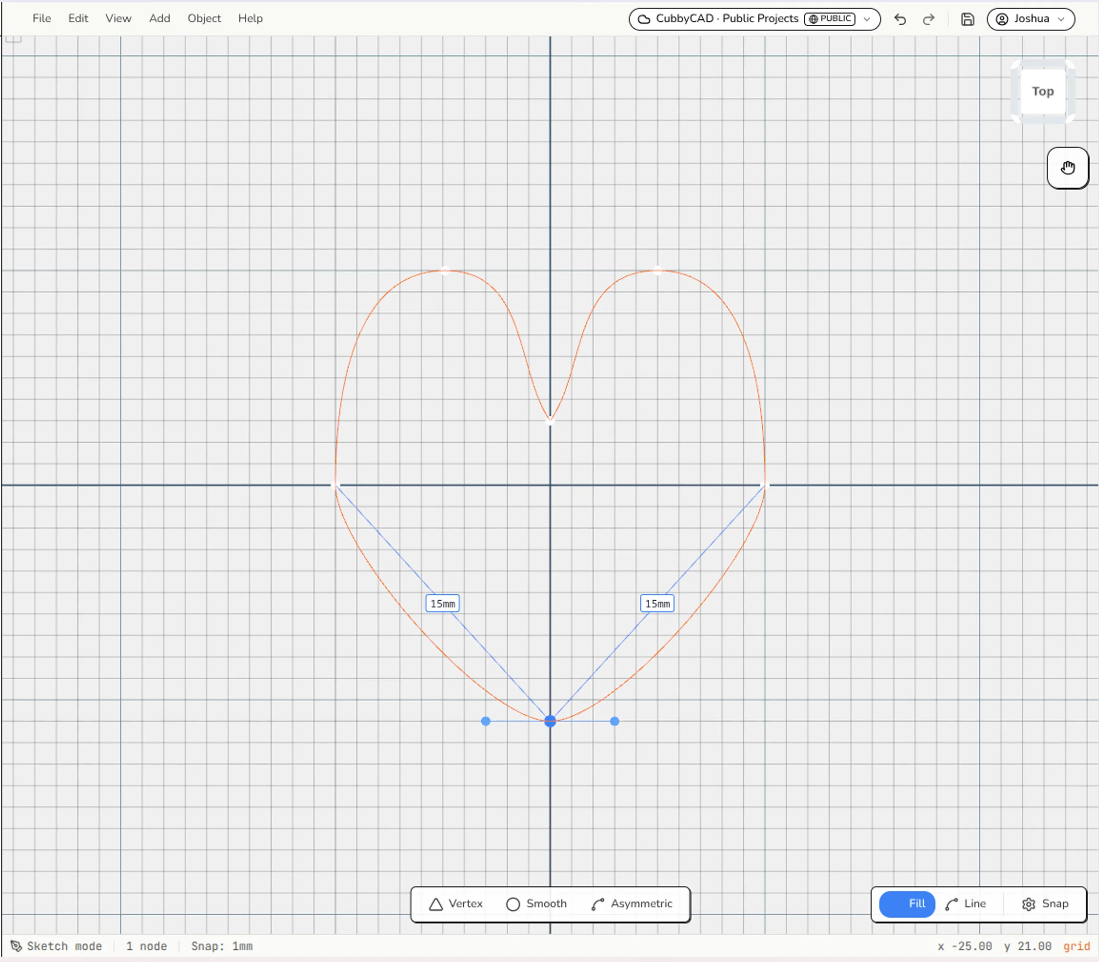The image size is (1099, 962).
Task: Select the heart's rightmost node on the horizontal axis
Action: (765, 485)
